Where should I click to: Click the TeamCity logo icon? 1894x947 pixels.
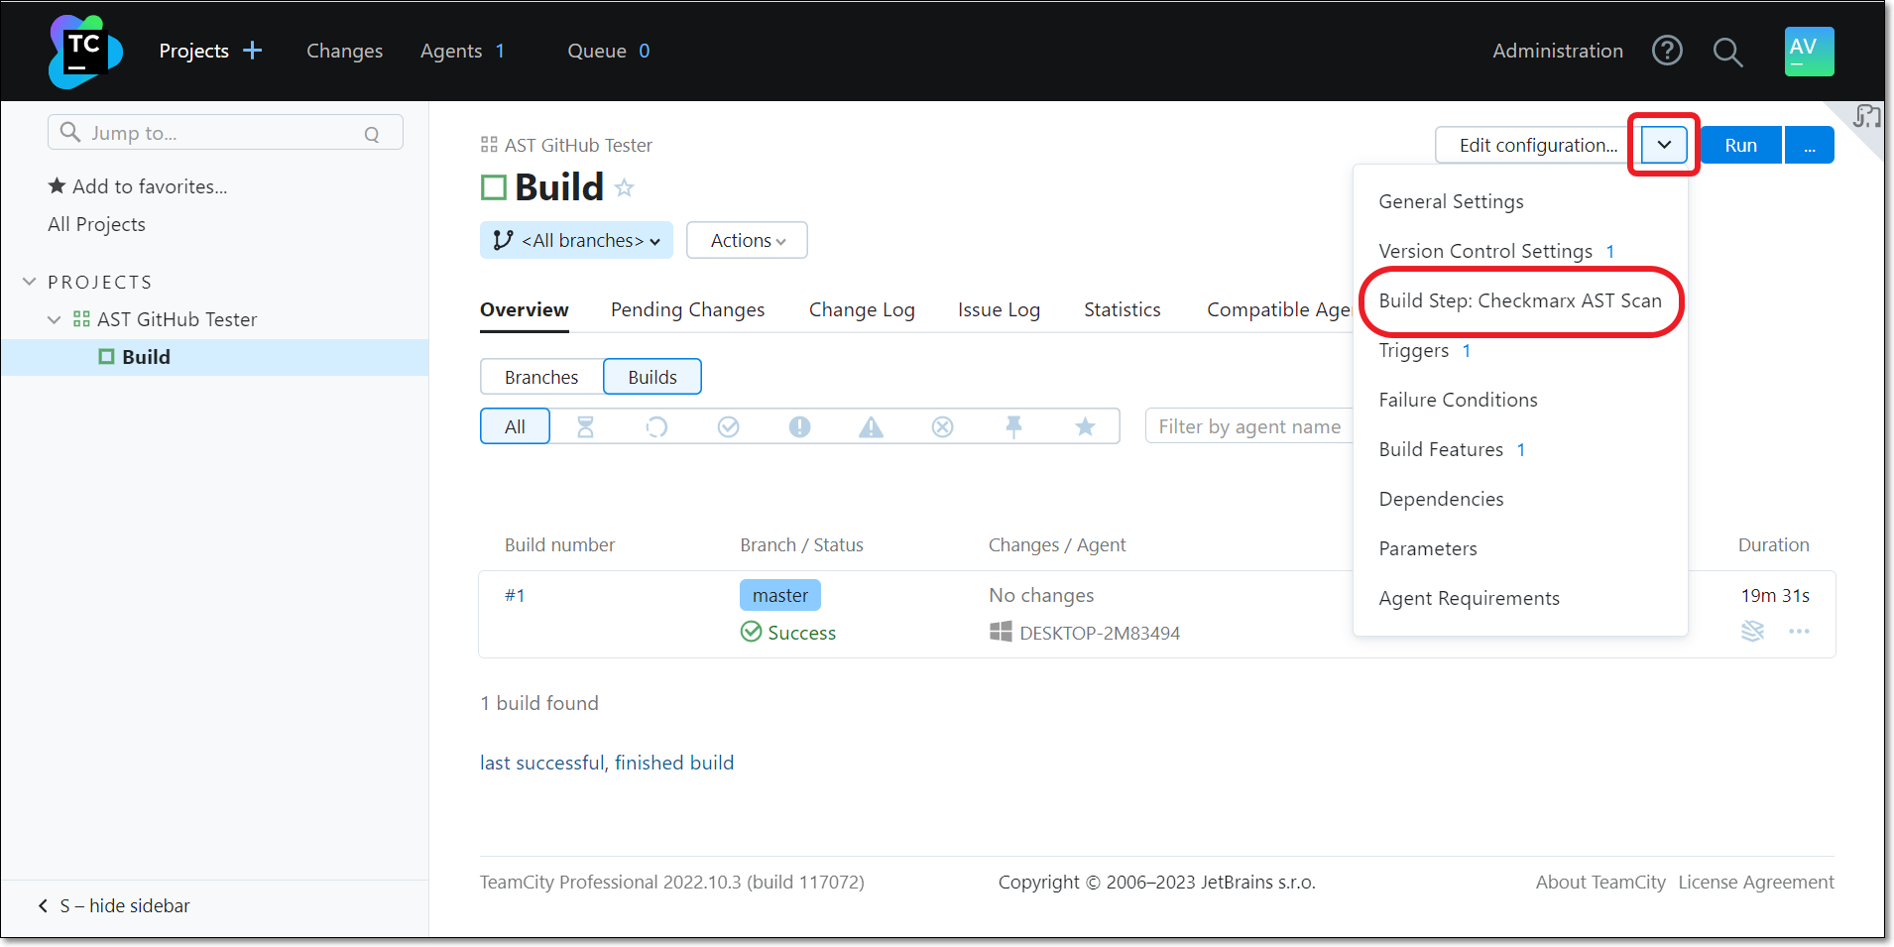pos(85,52)
